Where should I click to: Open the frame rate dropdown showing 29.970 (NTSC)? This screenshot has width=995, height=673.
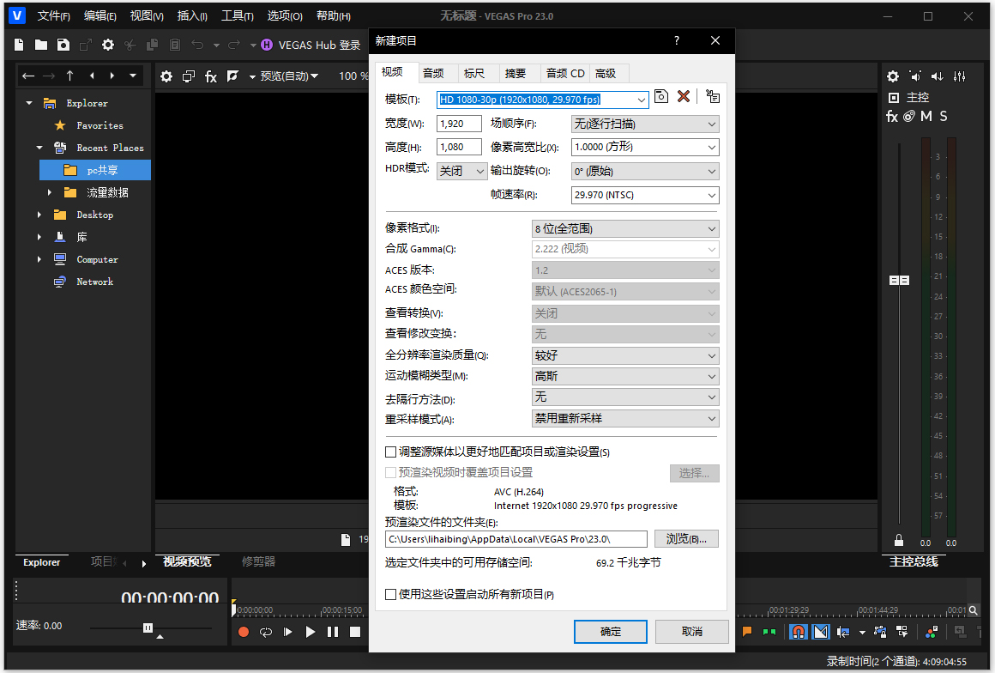645,195
